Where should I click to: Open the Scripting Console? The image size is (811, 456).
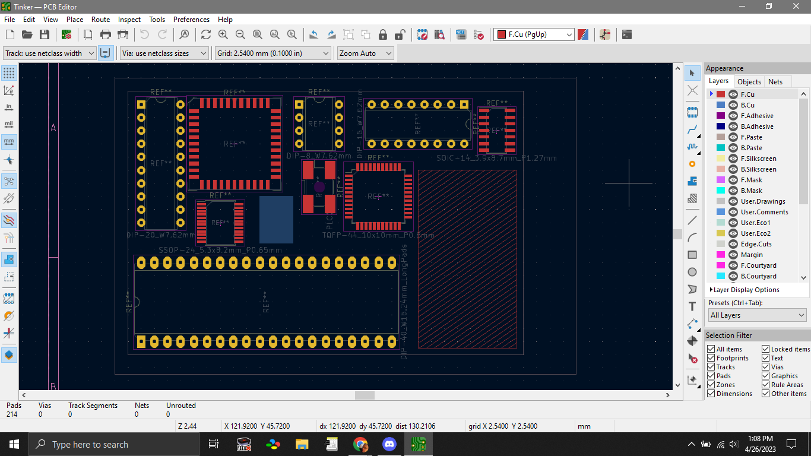[627, 34]
